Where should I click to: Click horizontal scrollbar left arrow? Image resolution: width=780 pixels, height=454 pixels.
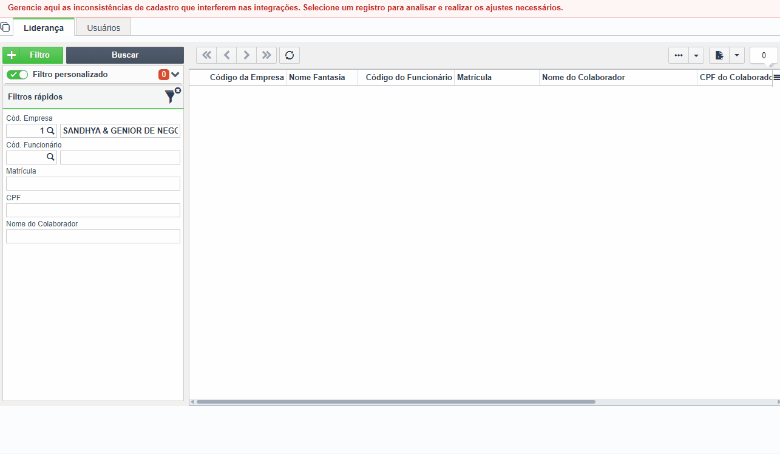click(192, 402)
